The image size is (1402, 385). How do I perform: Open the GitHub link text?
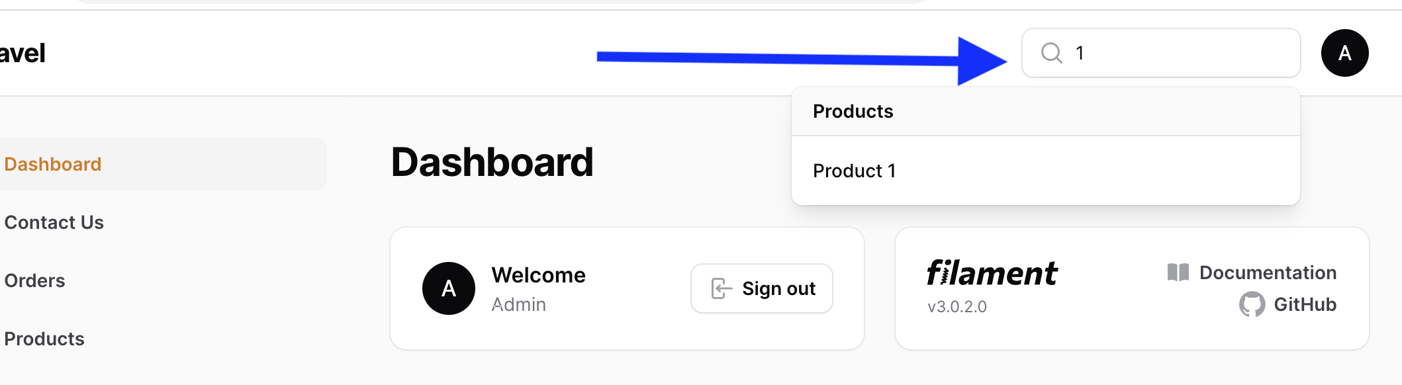1305,304
